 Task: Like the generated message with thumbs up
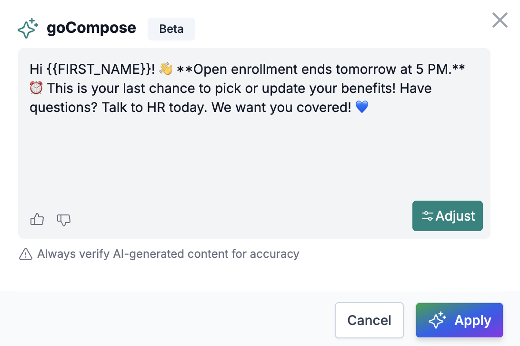(x=37, y=219)
